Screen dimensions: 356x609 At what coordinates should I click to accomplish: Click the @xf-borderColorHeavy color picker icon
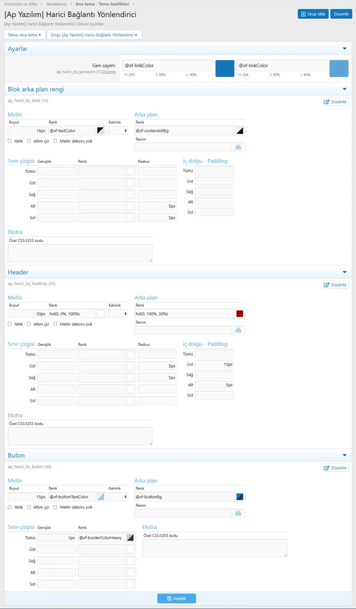click(130, 538)
